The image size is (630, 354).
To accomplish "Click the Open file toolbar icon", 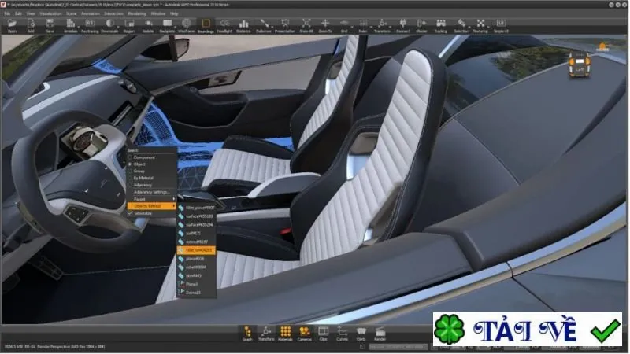I will point(12,25).
